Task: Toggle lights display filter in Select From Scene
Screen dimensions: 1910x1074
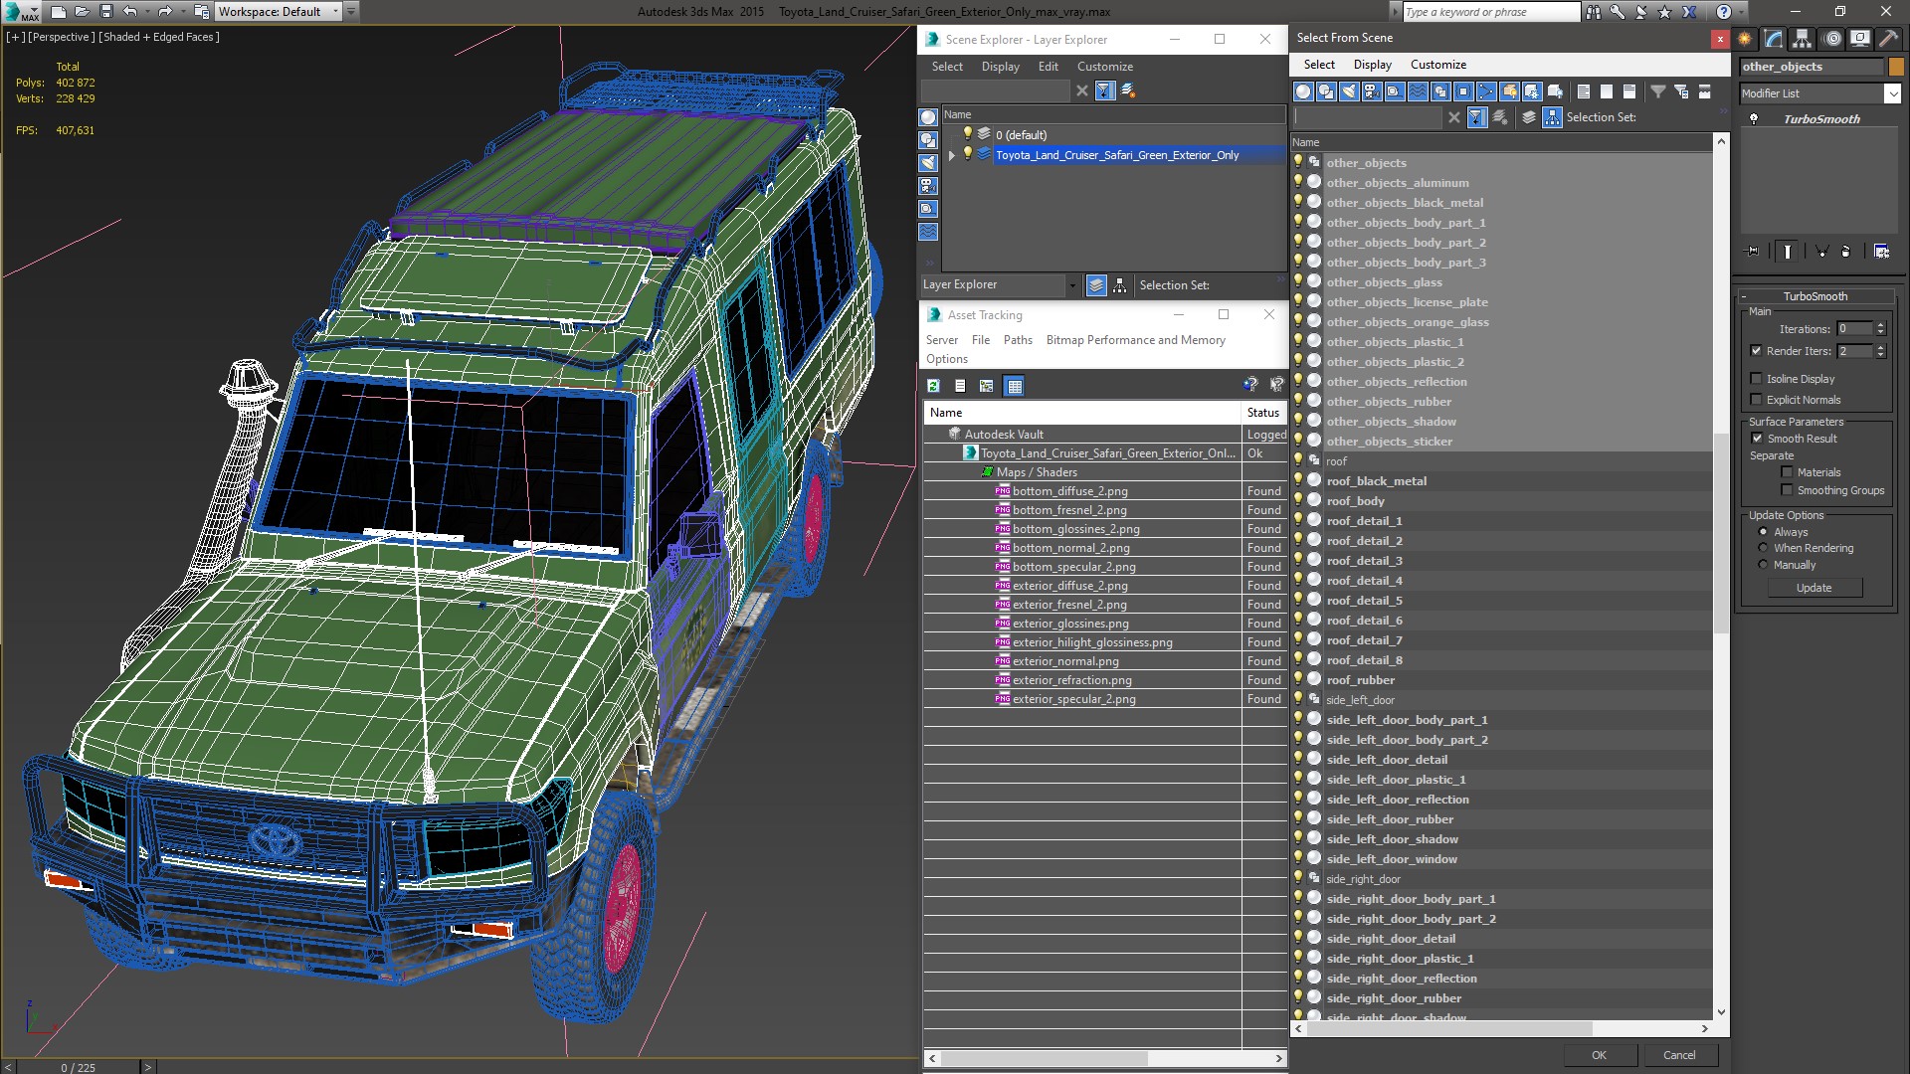Action: (1349, 91)
